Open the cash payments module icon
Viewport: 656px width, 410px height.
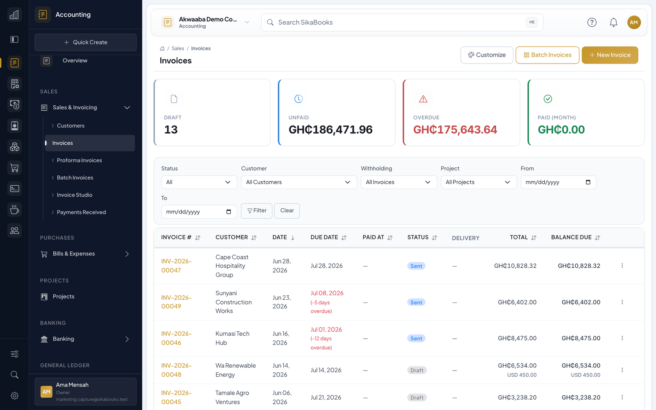[14, 105]
